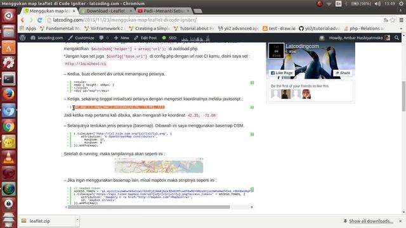This screenshot has height=228, width=406.
Task: Open System Settings gear in launcher
Action: point(8,63)
